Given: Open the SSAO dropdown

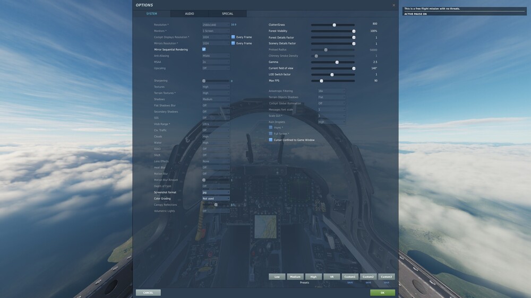Looking at the screenshot, I should (216, 149).
